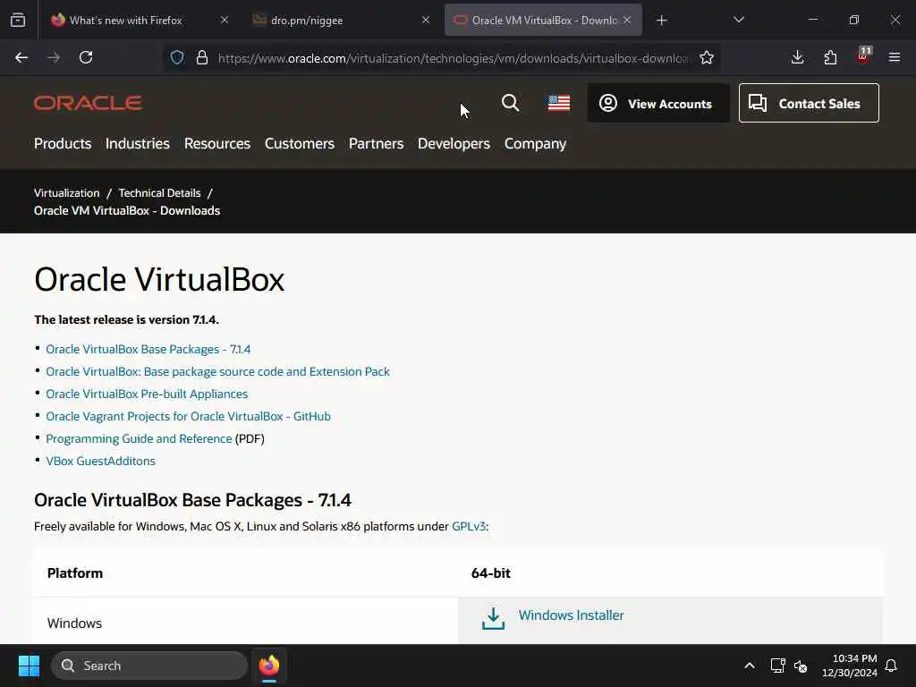
Task: Open Developers navigation menu
Action: pyautogui.click(x=454, y=144)
